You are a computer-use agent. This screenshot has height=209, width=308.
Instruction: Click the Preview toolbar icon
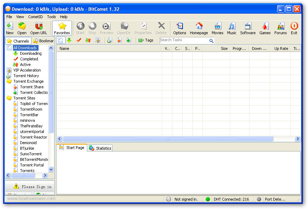pos(107,28)
